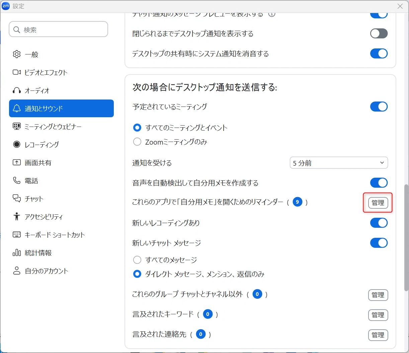Viewport: 409px width, 353px height.
Task: Open the チャット settings tab
Action: coord(61,199)
